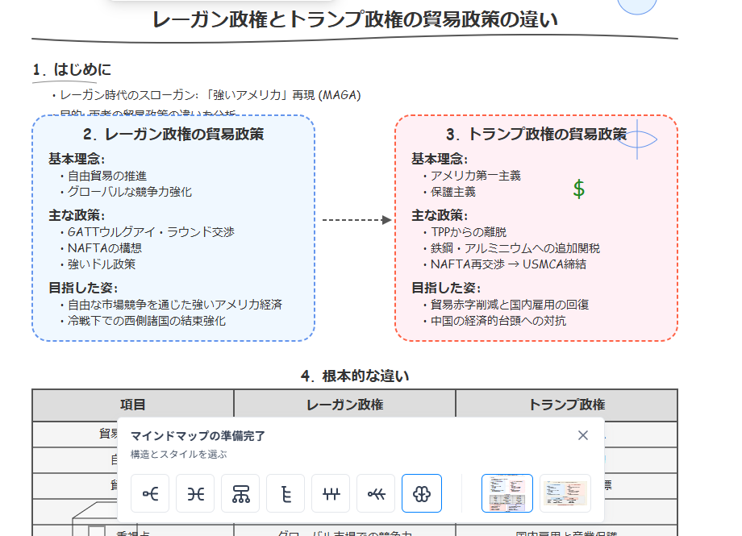Pick the second pastel style thumbnail
This screenshot has height=536, width=742.
click(x=565, y=493)
